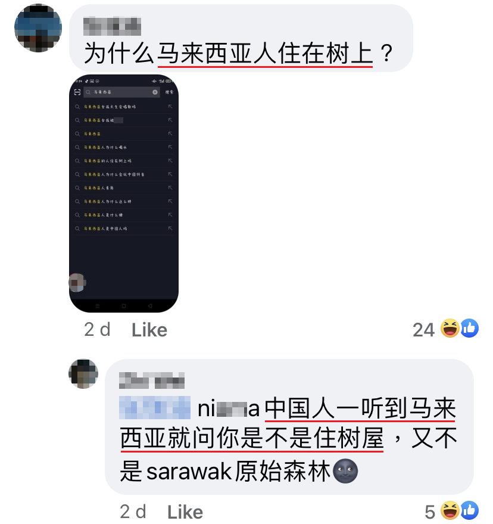Open the laughing reaction on the reply
493x524 pixels.
tap(450, 510)
